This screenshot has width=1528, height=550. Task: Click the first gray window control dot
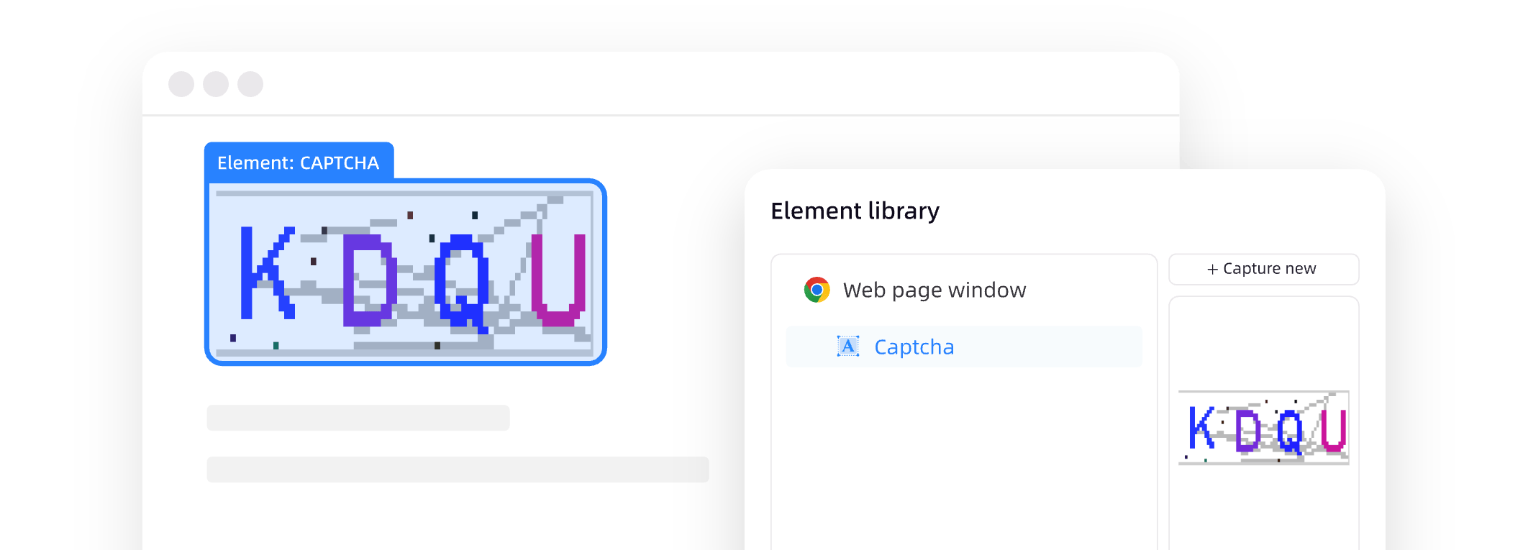click(x=181, y=84)
